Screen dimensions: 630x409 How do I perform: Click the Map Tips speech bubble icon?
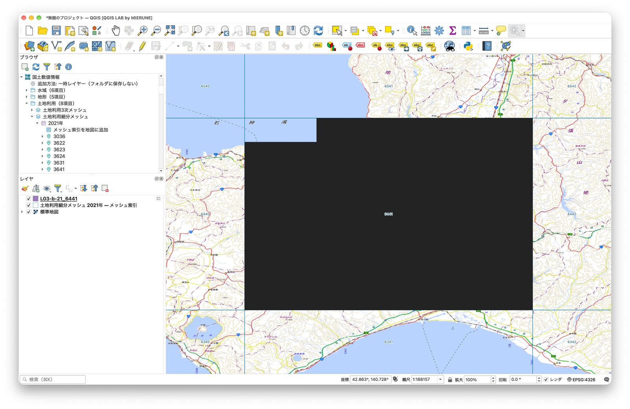(501, 30)
